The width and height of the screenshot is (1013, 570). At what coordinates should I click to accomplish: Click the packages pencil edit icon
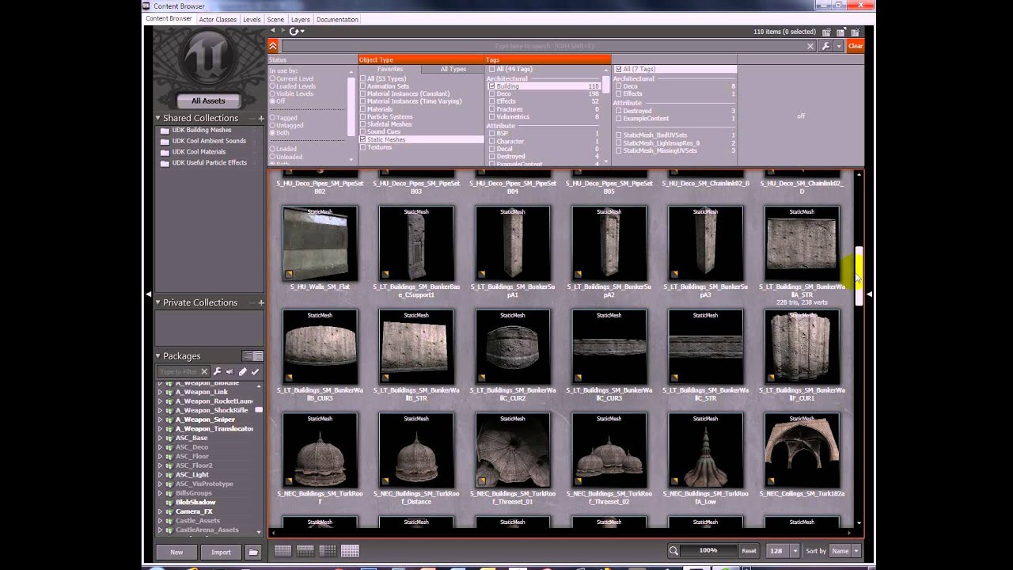coord(243,371)
